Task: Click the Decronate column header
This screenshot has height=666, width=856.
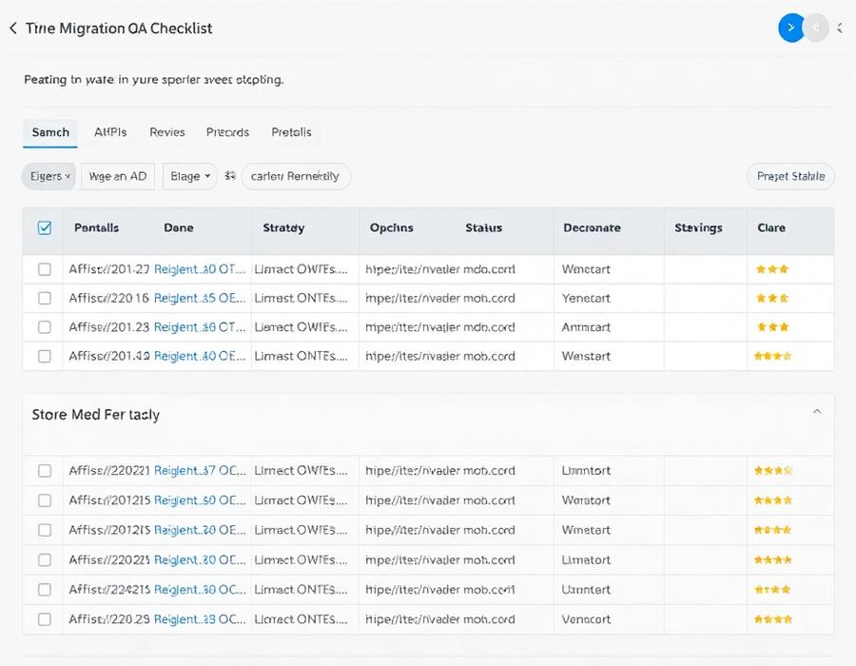Action: [592, 227]
